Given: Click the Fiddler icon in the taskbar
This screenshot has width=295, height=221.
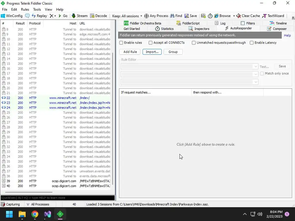Looking at the screenshot, I should pyautogui.click(x=60, y=214).
